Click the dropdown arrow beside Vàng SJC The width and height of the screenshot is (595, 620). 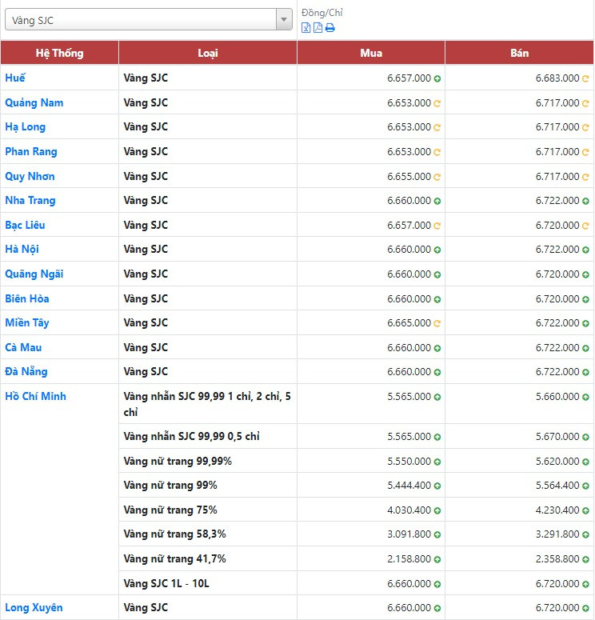click(284, 20)
